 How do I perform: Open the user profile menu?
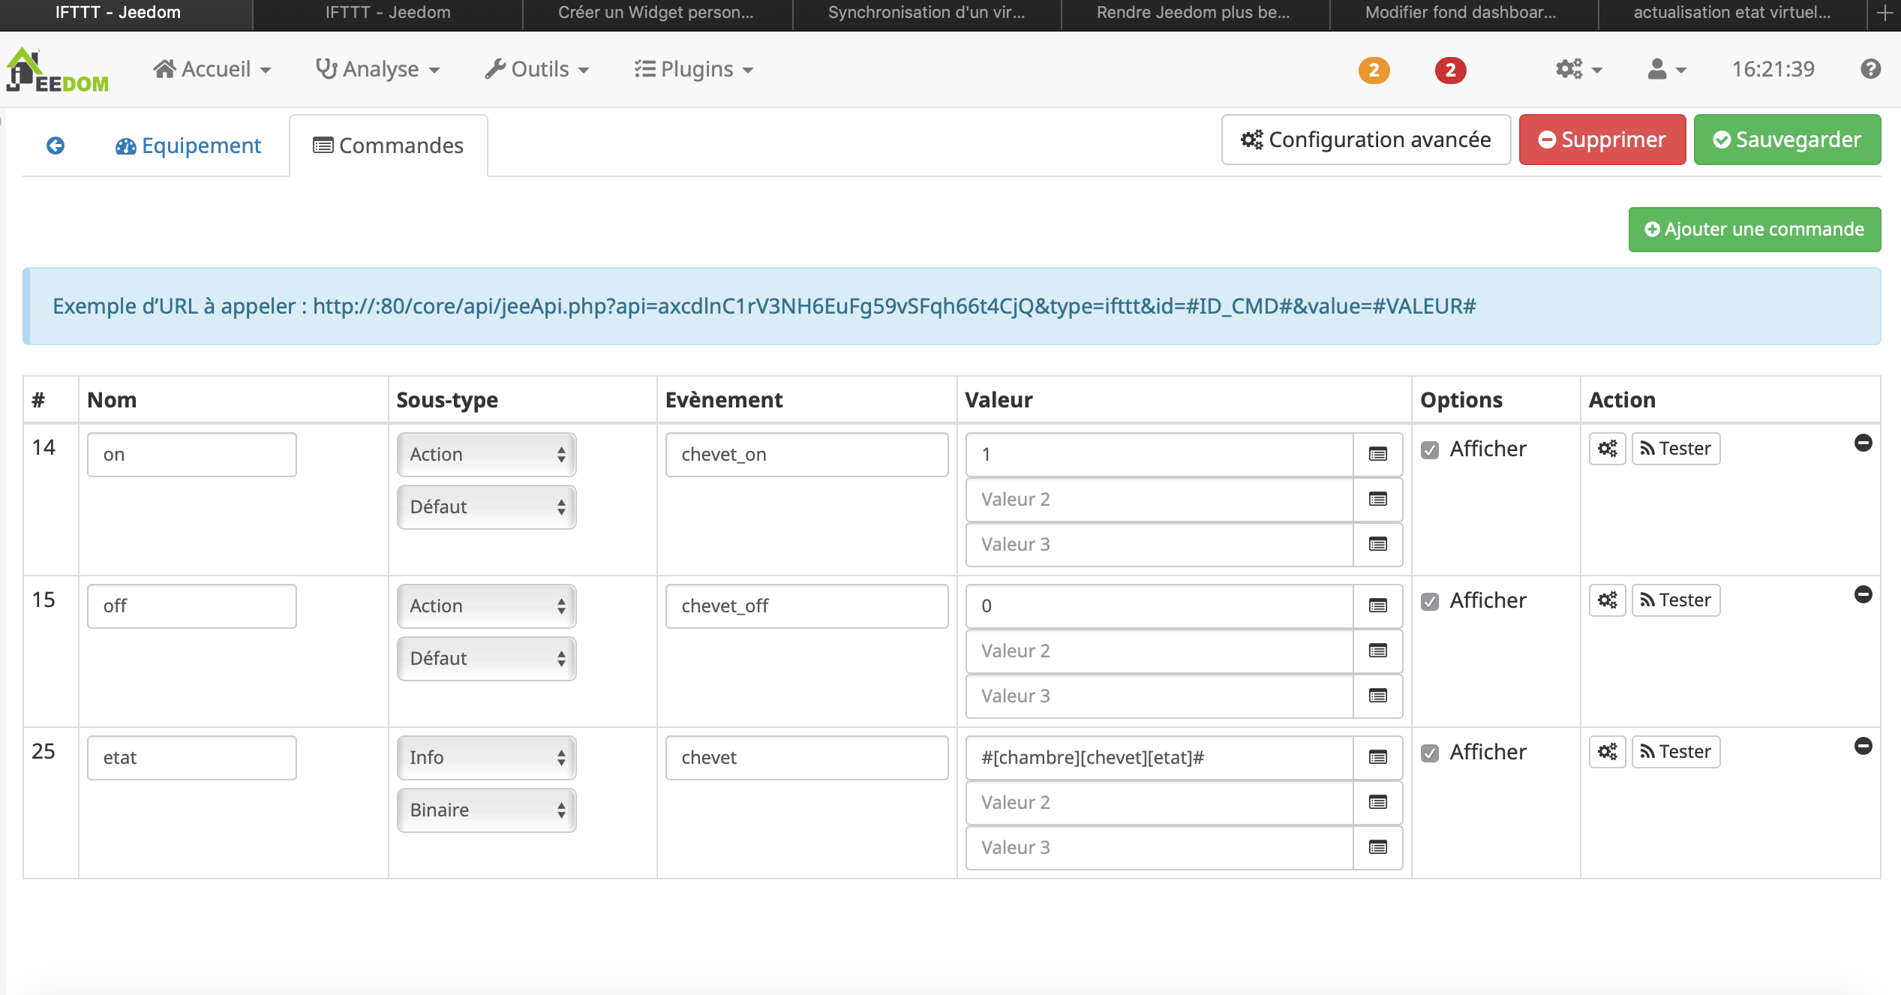coord(1666,70)
